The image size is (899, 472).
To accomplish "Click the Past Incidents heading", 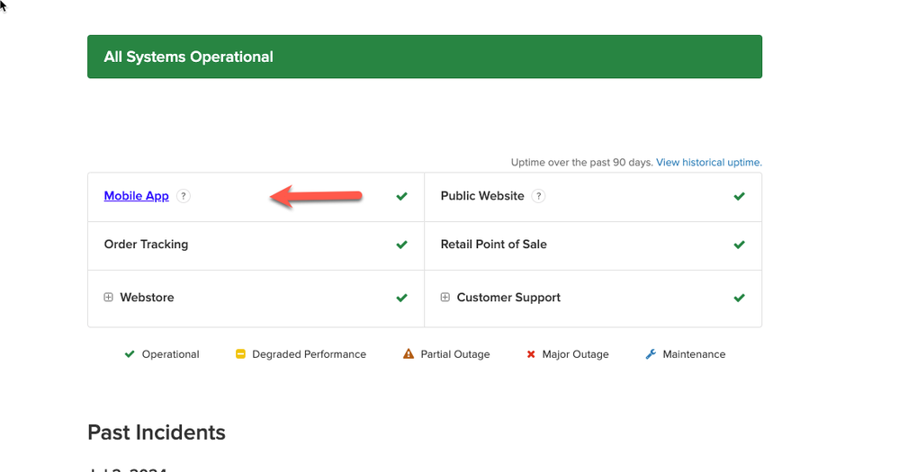I will point(157,432).
